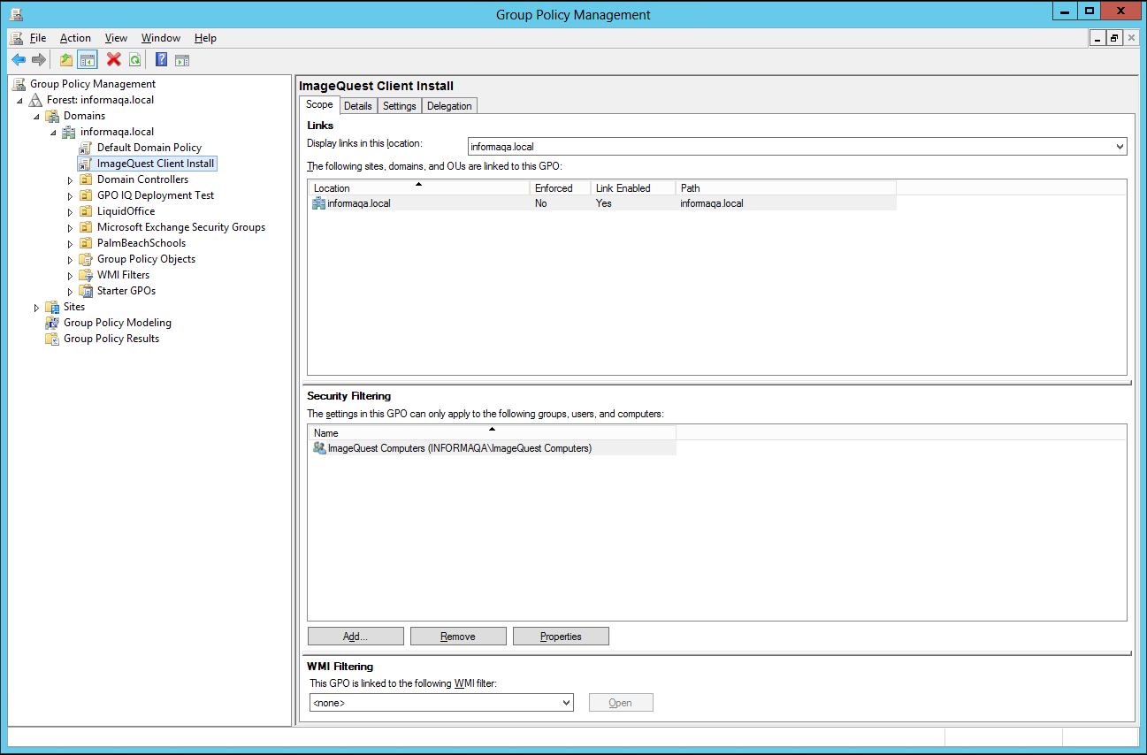The height and width of the screenshot is (755, 1147).
Task: Toggle the console tree pane button
Action: (87, 60)
